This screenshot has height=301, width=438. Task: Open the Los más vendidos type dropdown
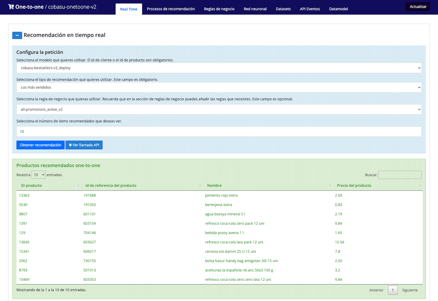(219, 87)
